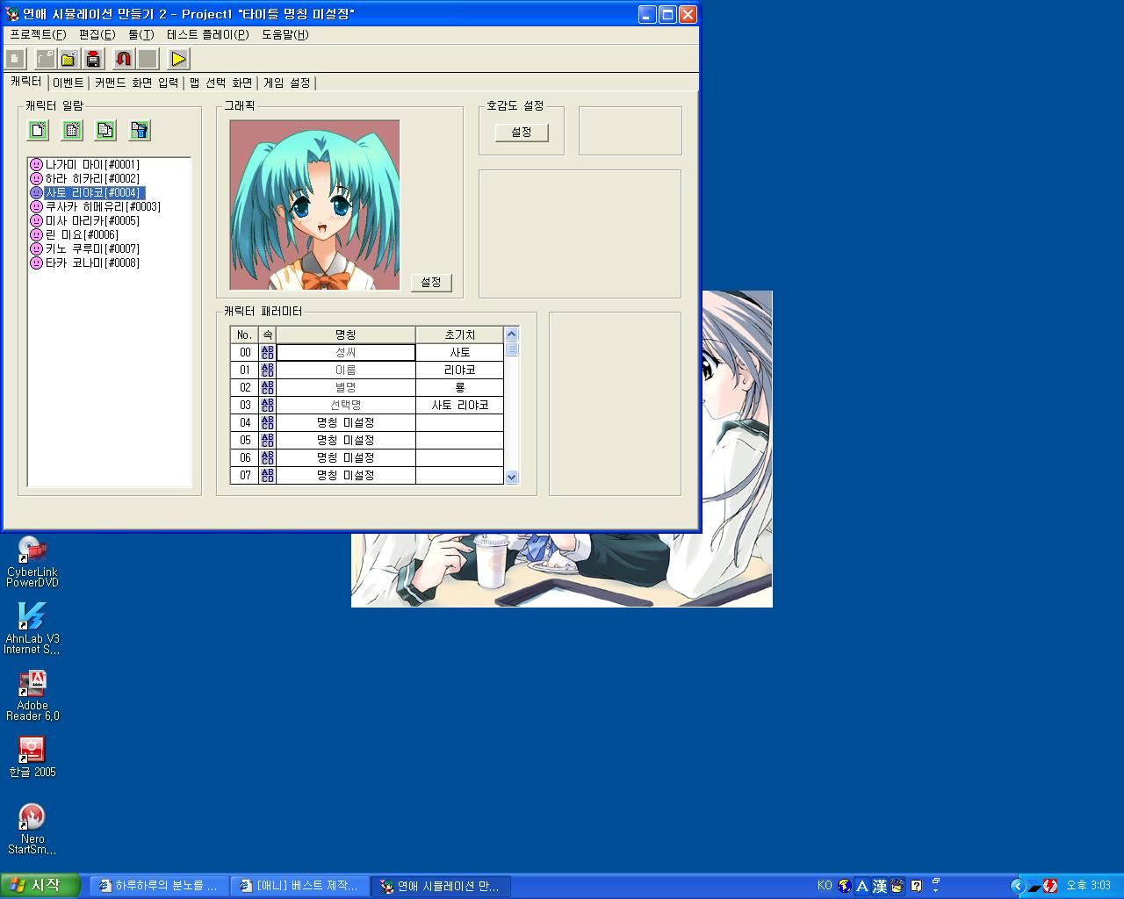This screenshot has height=899, width=1124.
Task: Select 타카 코나미 [#0008] in character list
Action: [92, 263]
